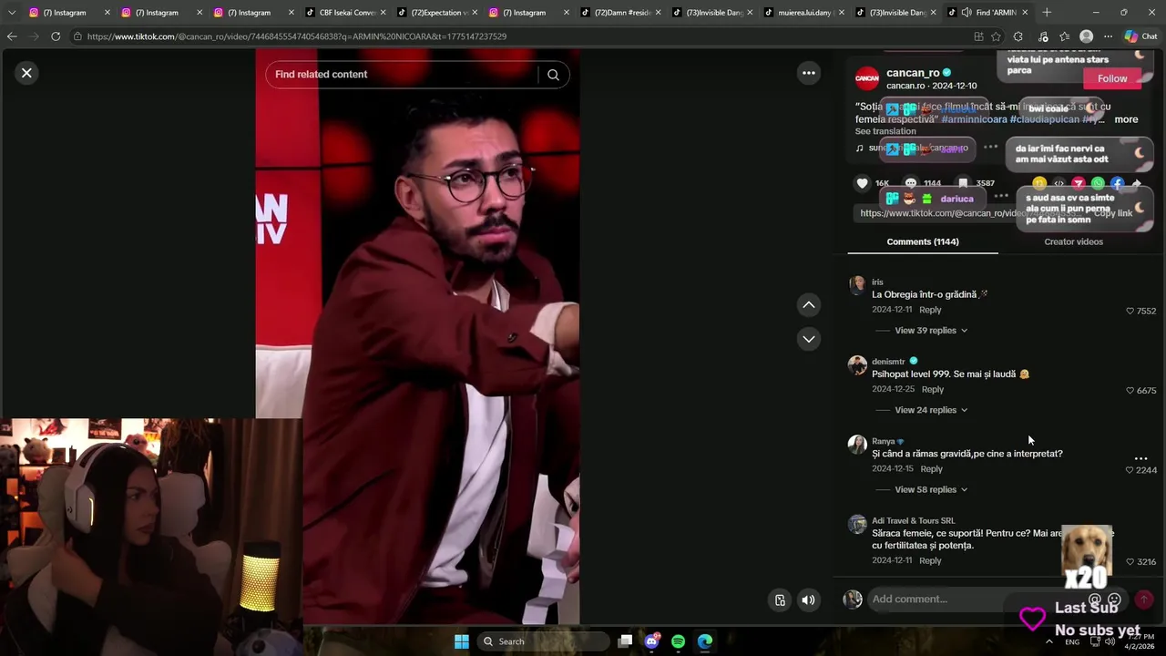The height and width of the screenshot is (656, 1166).
Task: Open the video's three-dot more options menu
Action: [808, 73]
